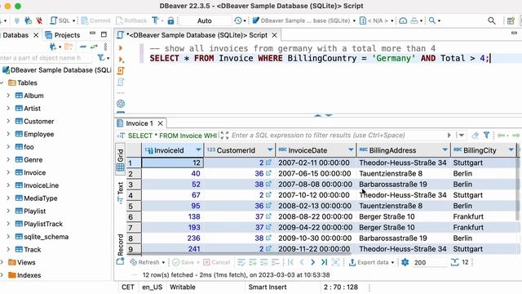The image size is (522, 294).
Task: Click Export data button
Action: 369,262
